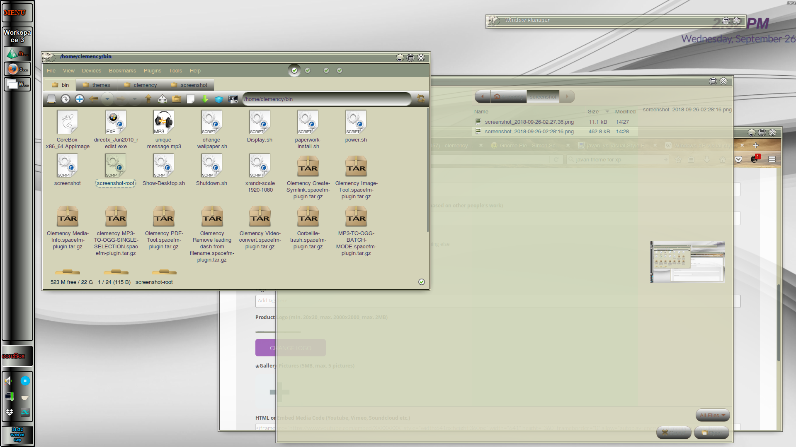Go back with the left arrow icon
Image resolution: width=796 pixels, height=447 pixels.
[94, 99]
